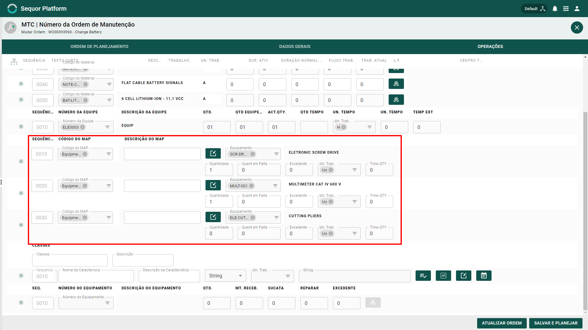Expand Equipamento dropdown with SCR-DR
The width and height of the screenshot is (588, 330).
[x=276, y=154]
